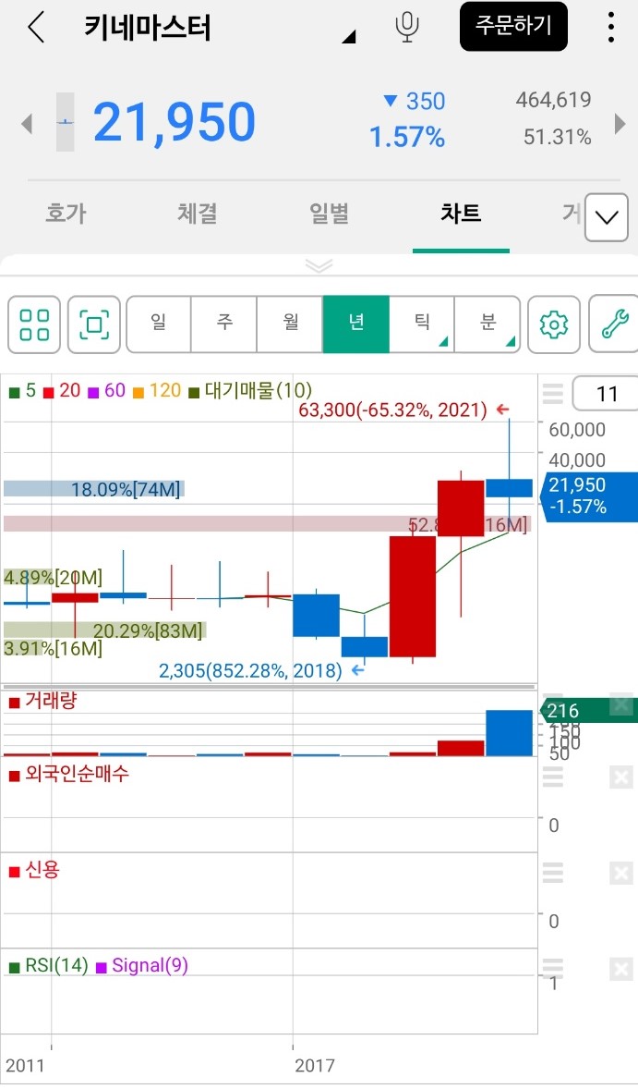Tap the tall blue 2021 volume bar

click(509, 733)
